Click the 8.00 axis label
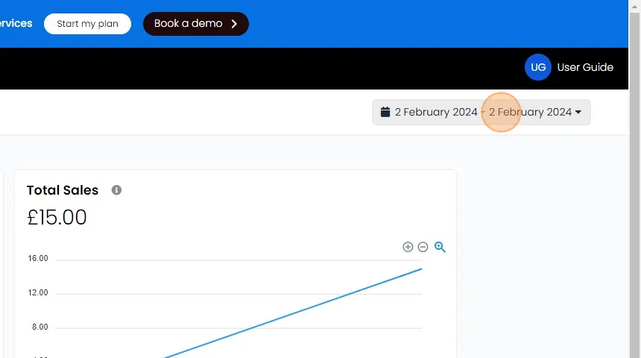The image size is (641, 358). [40, 327]
